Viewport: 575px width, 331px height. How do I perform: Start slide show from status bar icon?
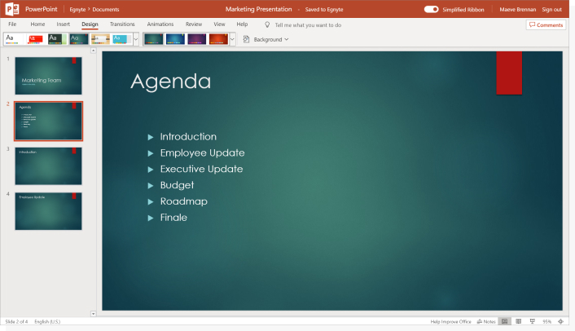pos(533,322)
